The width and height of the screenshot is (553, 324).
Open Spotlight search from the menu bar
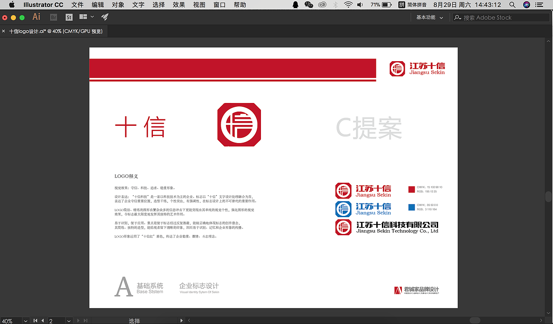[x=512, y=5]
